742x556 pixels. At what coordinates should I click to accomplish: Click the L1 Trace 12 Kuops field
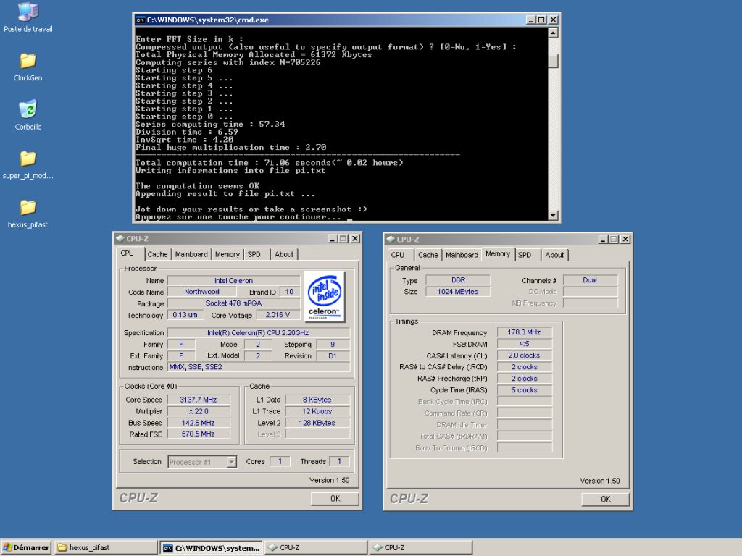pos(317,411)
